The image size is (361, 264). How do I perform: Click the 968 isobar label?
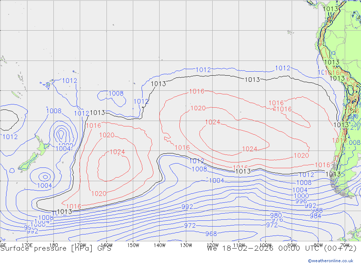211,234
